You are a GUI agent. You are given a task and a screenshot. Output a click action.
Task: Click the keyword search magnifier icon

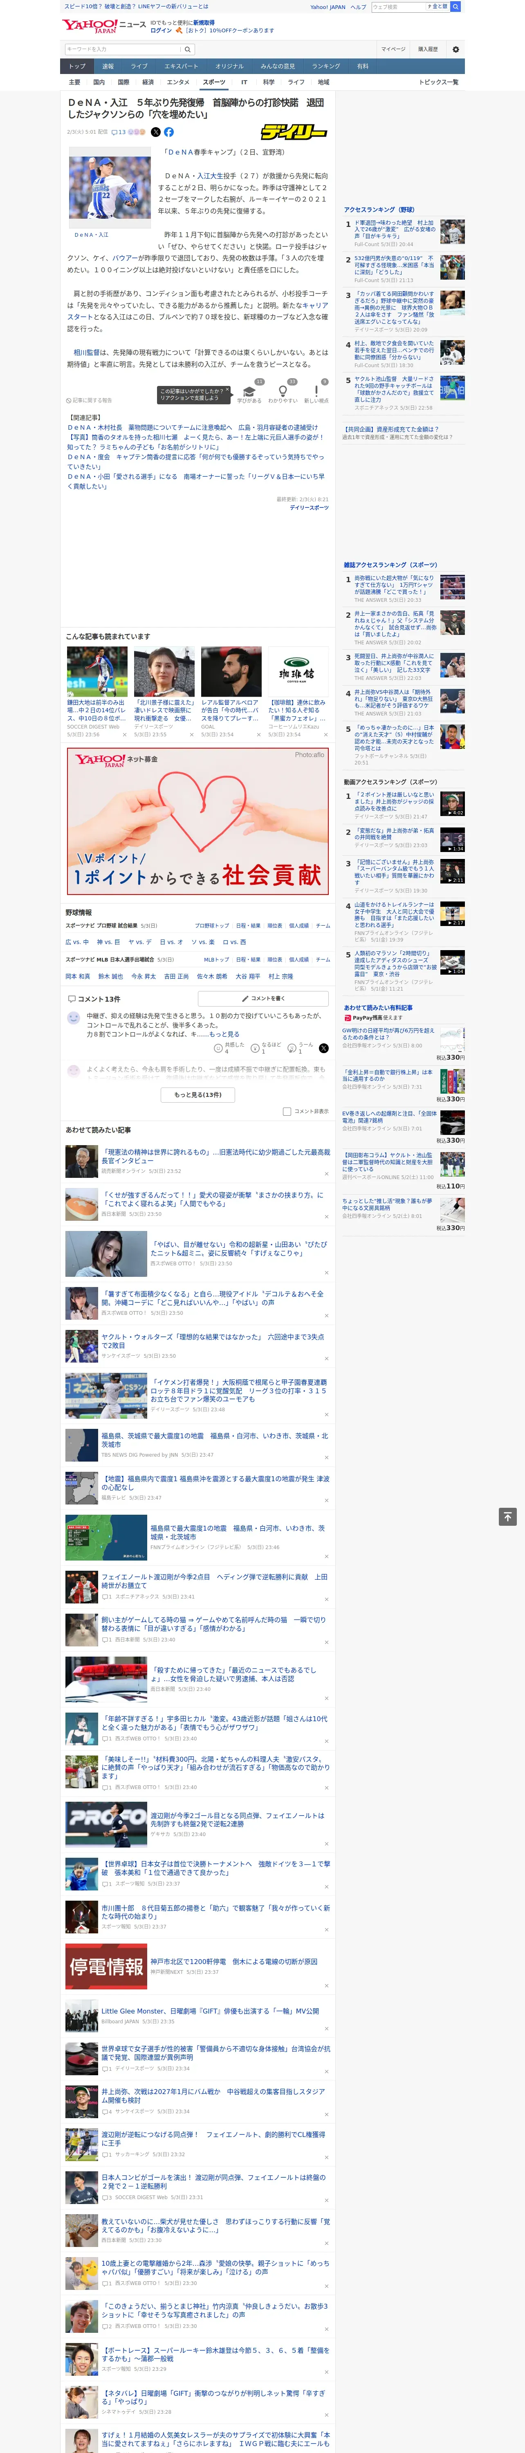pyautogui.click(x=188, y=49)
